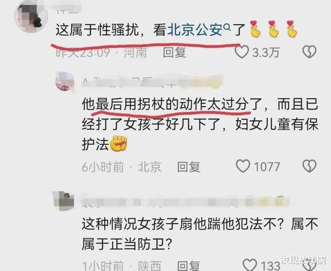Viewport: 331px width, 271px height.
Task: Select the comment text about 妇女儿童保护法
Action: point(200,124)
